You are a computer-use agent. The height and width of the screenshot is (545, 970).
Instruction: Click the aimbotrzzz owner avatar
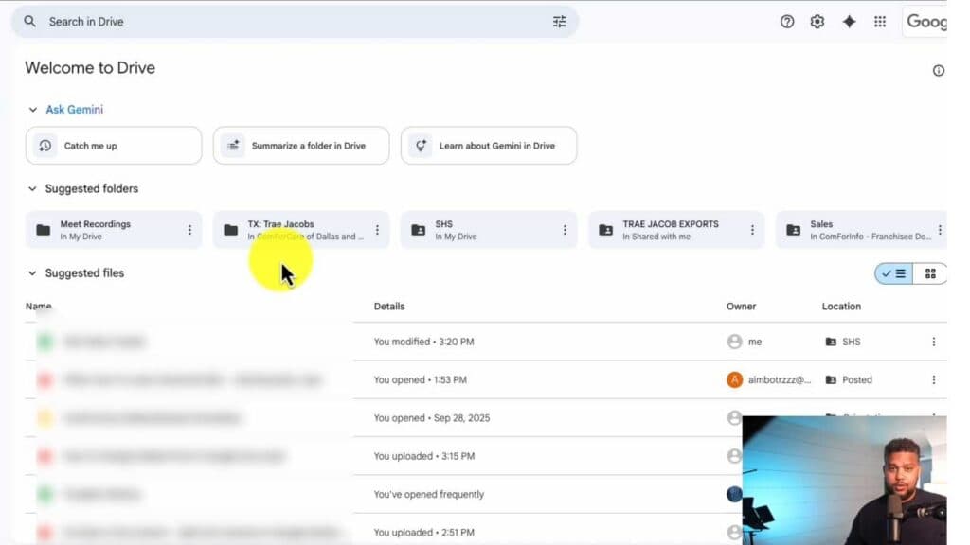(x=734, y=380)
